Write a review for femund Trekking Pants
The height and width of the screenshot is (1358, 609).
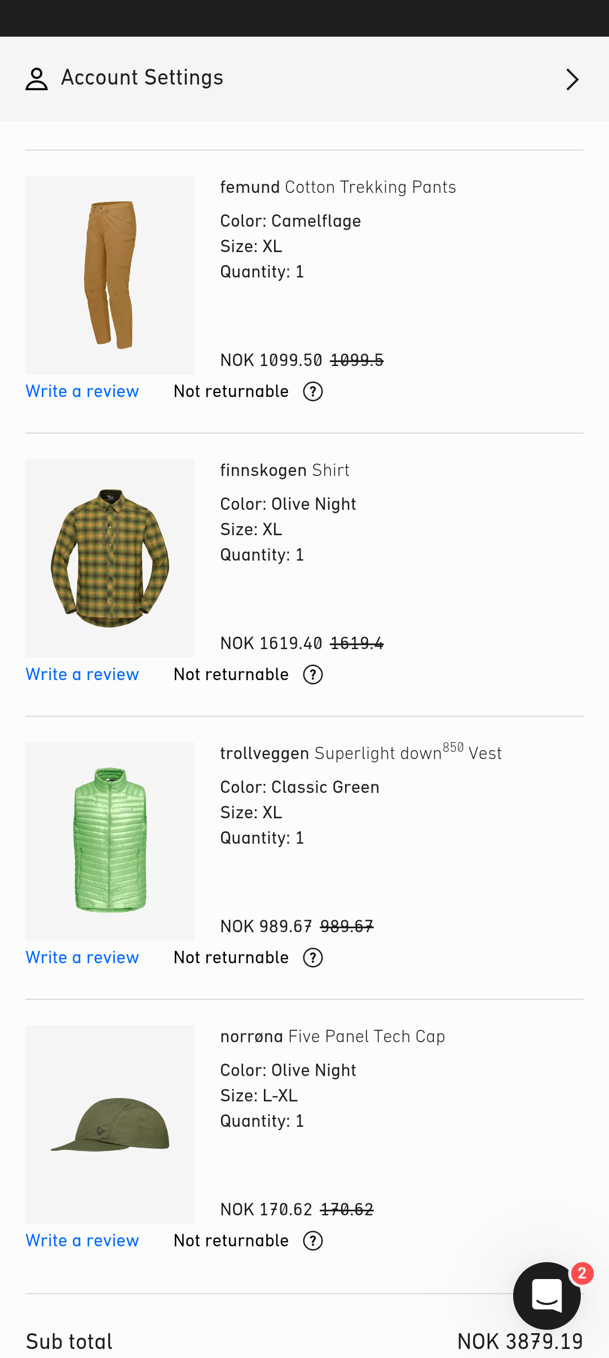point(82,391)
